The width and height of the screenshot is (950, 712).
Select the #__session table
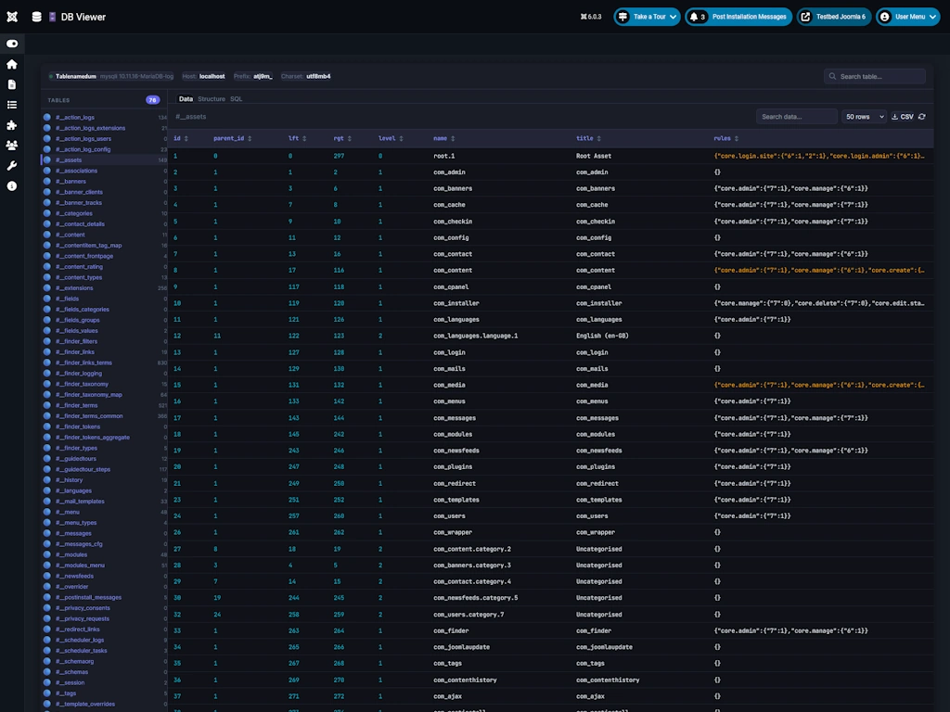pos(104,683)
